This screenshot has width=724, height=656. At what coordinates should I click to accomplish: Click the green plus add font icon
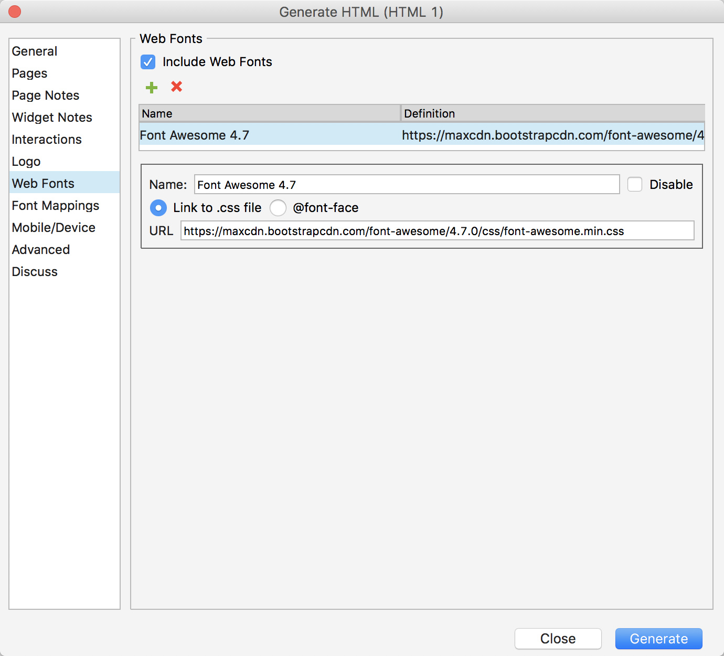(152, 87)
